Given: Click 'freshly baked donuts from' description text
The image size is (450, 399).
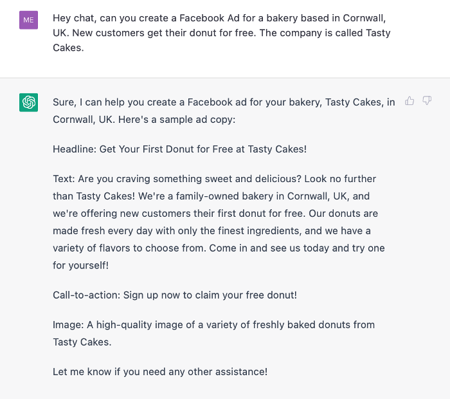Looking at the screenshot, I should point(314,325).
